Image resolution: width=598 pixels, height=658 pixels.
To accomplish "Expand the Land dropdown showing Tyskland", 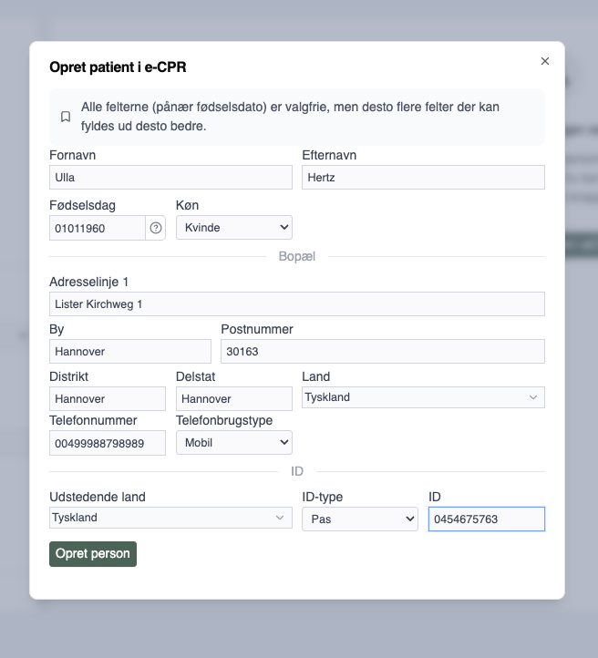I will (423, 397).
